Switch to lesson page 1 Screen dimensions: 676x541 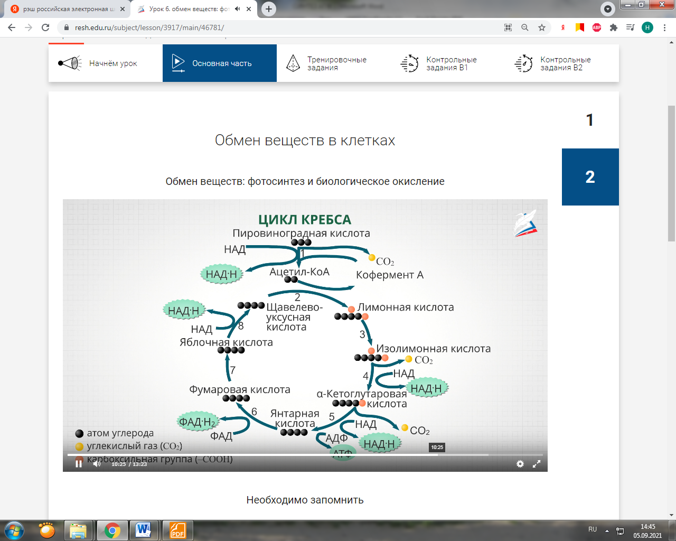590,120
